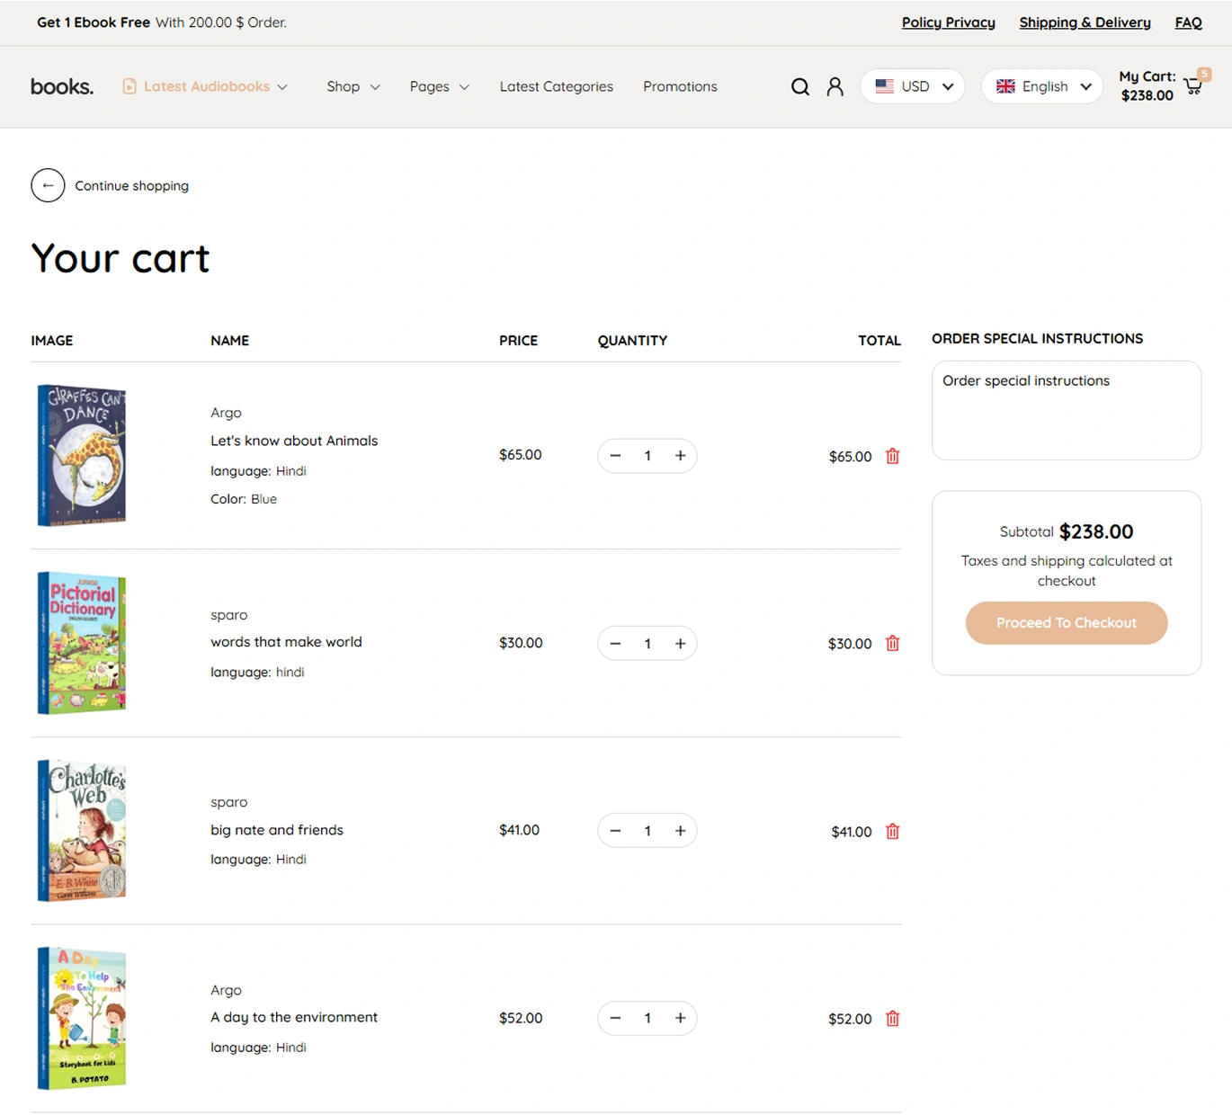This screenshot has height=1115, width=1232.
Task: Increase quantity of Let's know about Animals
Action: click(680, 456)
